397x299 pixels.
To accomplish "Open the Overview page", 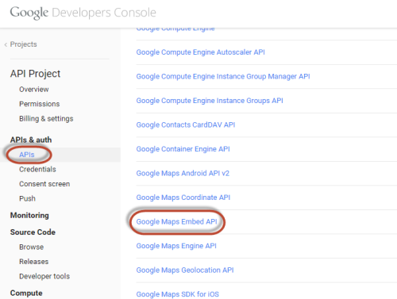I will pyautogui.click(x=34, y=90).
